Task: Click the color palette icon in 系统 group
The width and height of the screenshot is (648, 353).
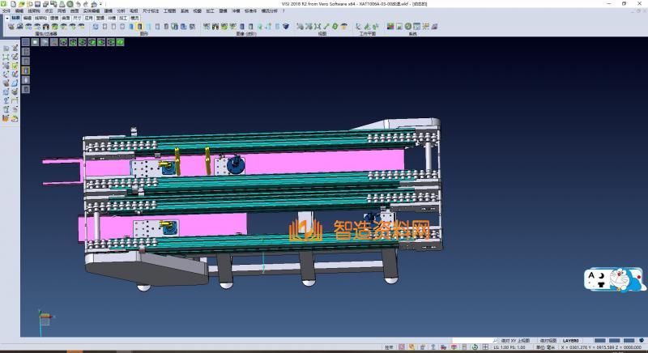Action: pyautogui.click(x=390, y=27)
